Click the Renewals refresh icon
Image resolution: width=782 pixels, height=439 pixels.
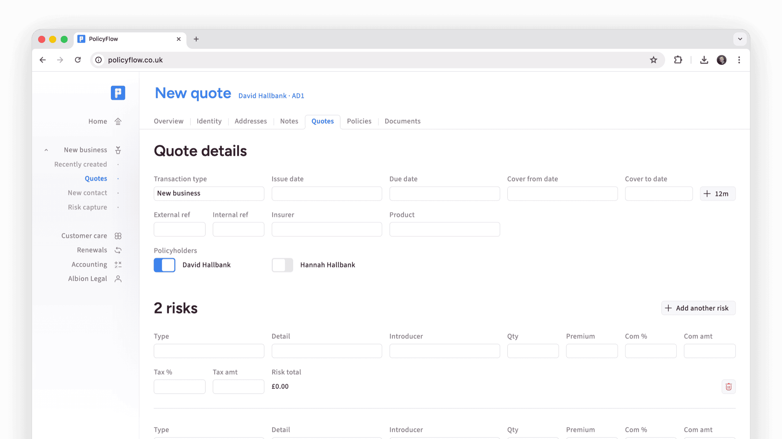pos(118,250)
